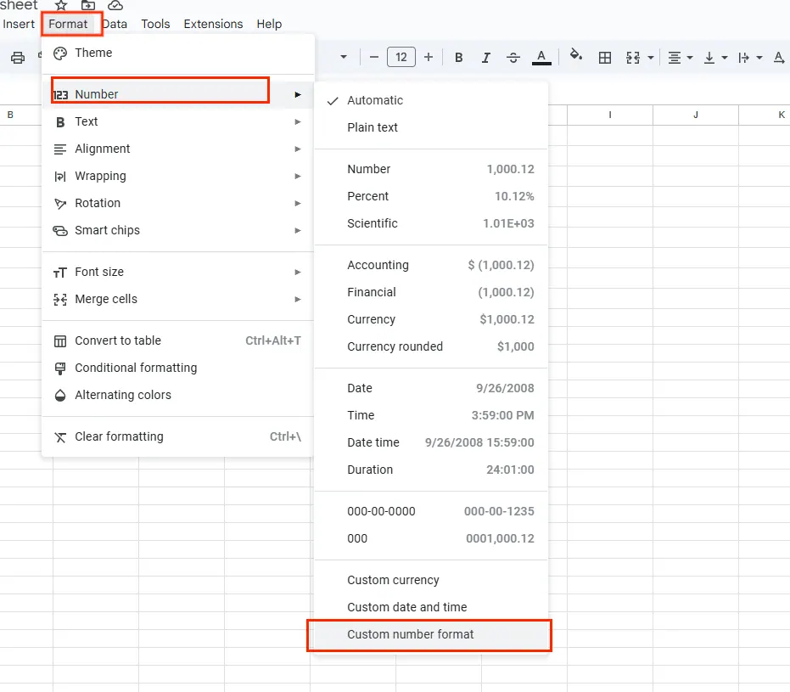
Task: Star this spreadsheet document
Action: 61,5
